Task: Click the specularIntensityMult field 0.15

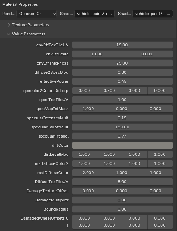Action: (122, 118)
